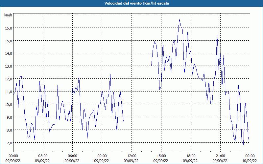The height and width of the screenshot is (164, 263).
Task: Click the '09/09/22' date under 03:00
Action: click(42, 161)
